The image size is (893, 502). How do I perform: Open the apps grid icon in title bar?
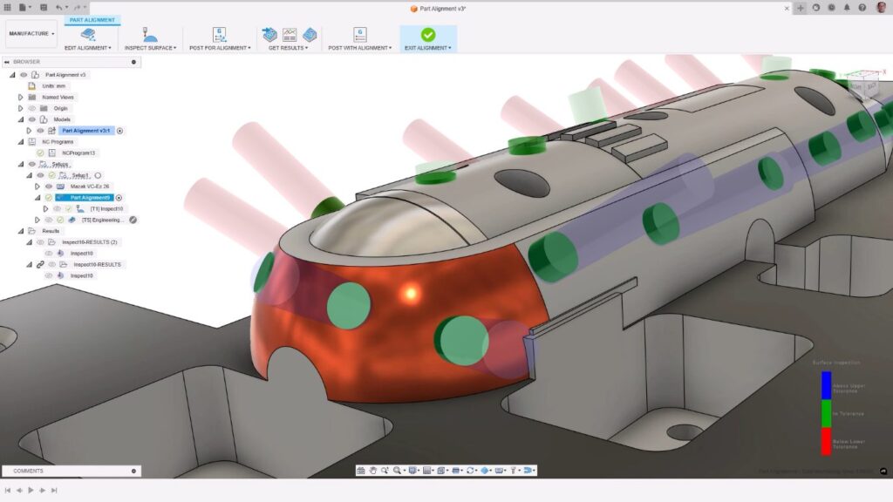[x=7, y=7]
